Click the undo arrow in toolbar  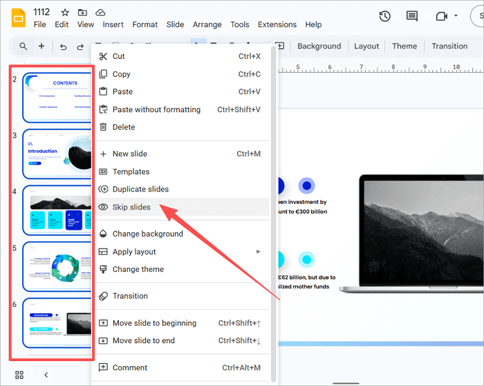[63, 46]
